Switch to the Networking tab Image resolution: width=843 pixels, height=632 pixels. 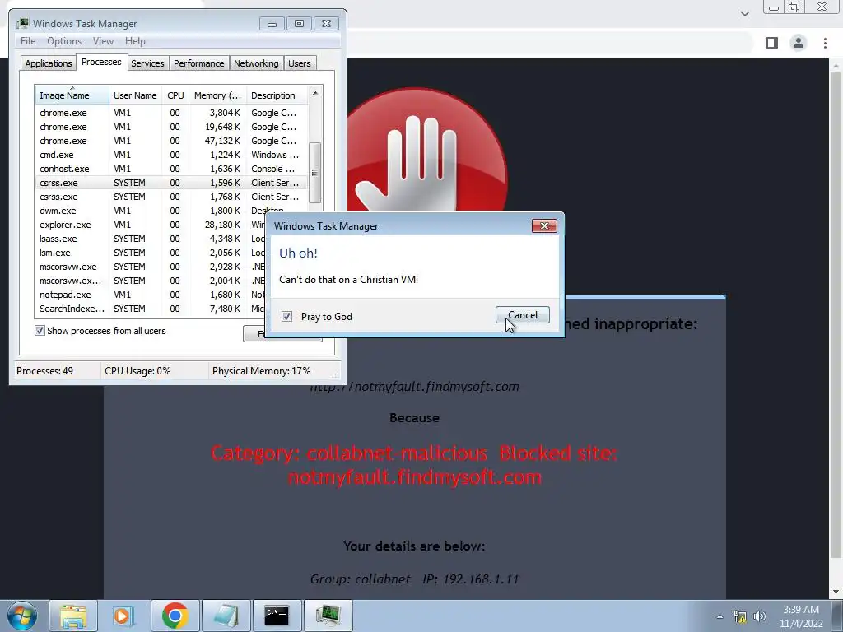click(x=256, y=63)
